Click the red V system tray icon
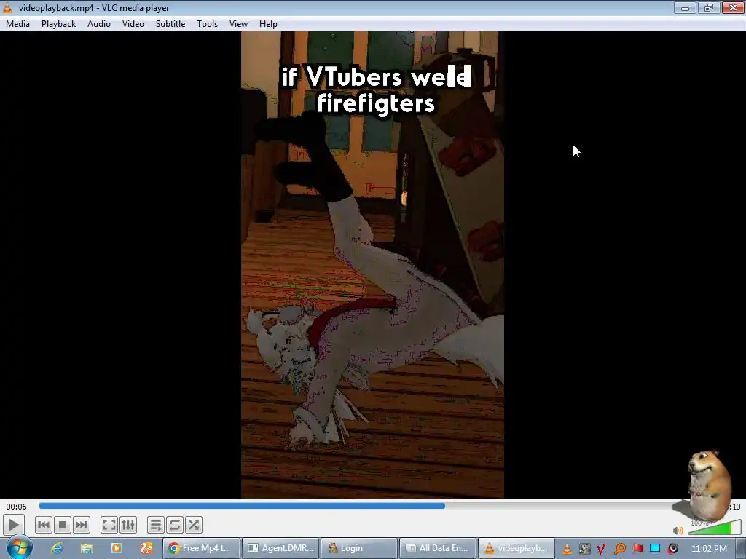 tap(601, 549)
